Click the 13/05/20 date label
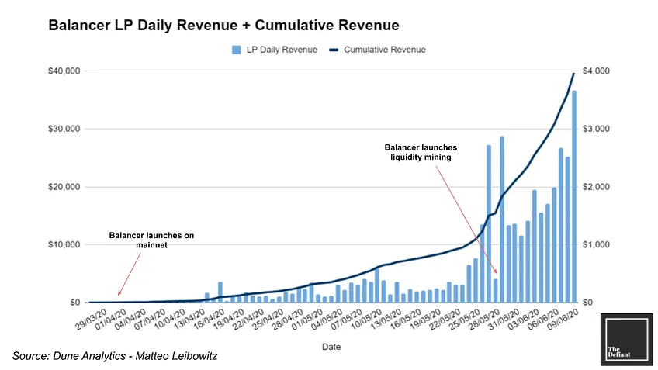Viewport: 658px width, 370px height. coord(386,320)
